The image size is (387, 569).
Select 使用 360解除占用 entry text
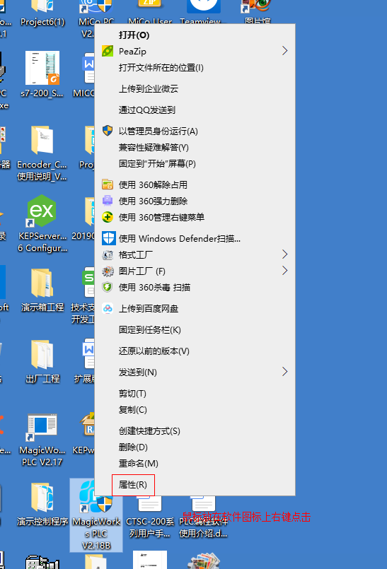pos(153,184)
